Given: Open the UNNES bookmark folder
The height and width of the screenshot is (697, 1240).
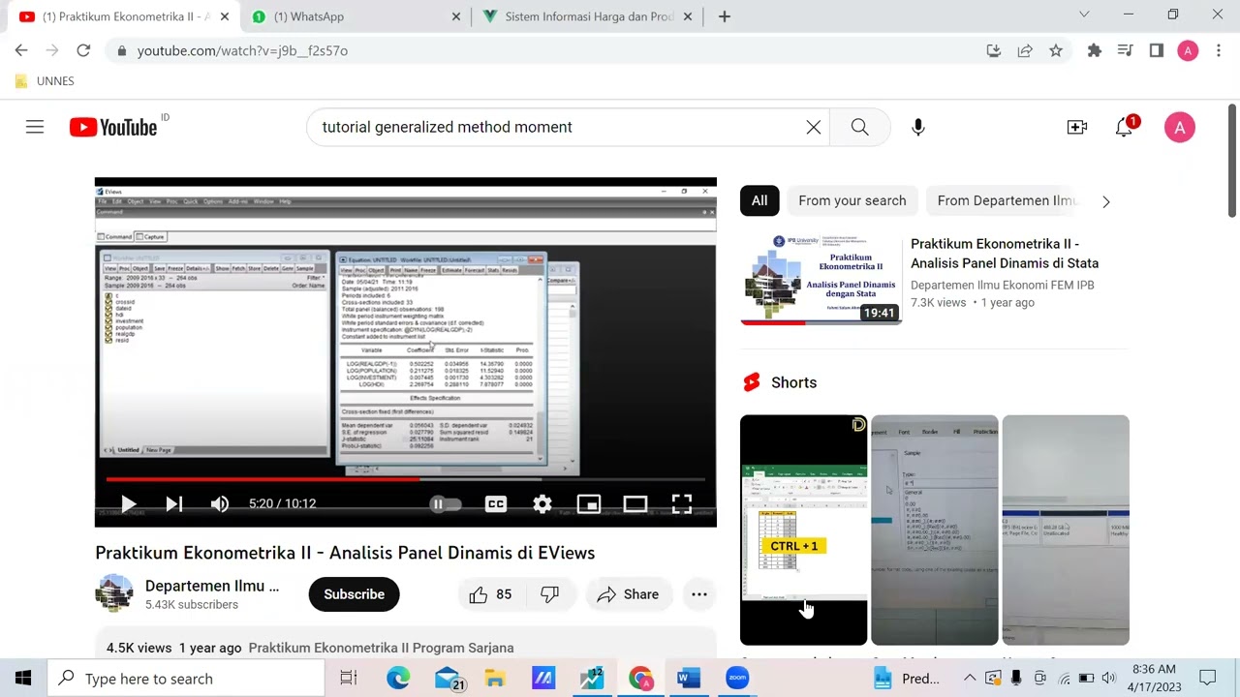Looking at the screenshot, I should point(45,81).
